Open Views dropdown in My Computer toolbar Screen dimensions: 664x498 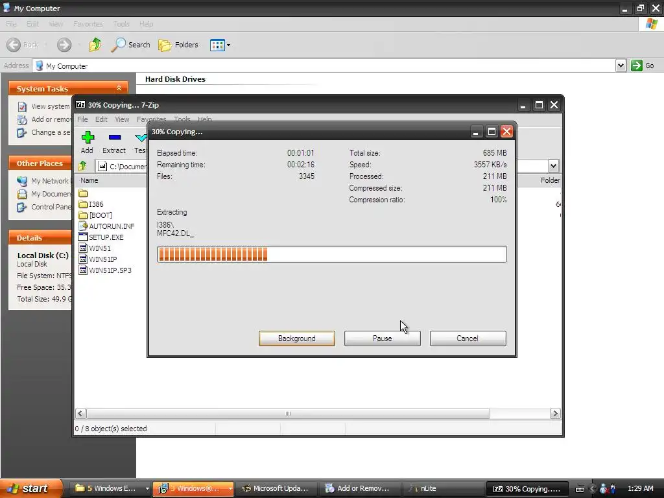[x=220, y=45]
